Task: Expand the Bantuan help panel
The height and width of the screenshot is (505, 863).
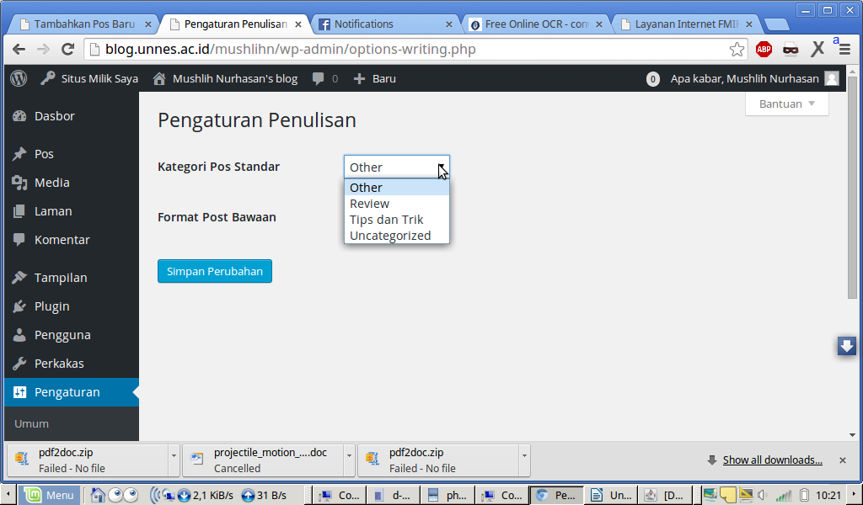Action: [x=786, y=104]
